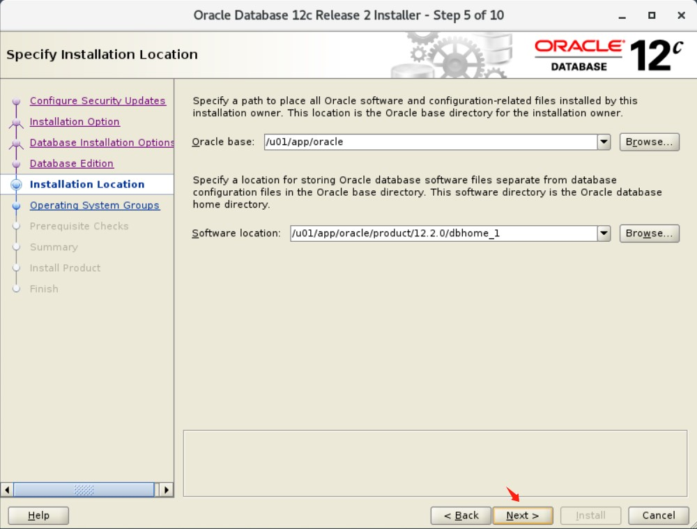Click the right arrow of the sidebar scrollbar
The image size is (697, 529).
(x=167, y=490)
